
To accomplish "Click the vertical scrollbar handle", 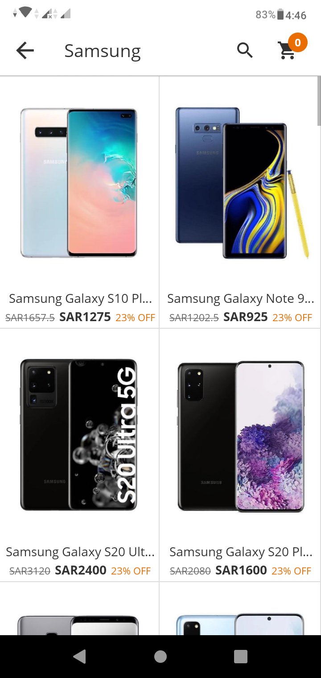I will pos(319,101).
